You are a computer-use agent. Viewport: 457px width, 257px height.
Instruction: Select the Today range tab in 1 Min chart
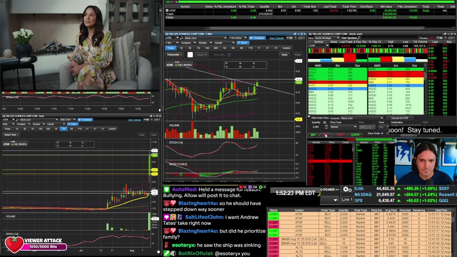pos(171,48)
